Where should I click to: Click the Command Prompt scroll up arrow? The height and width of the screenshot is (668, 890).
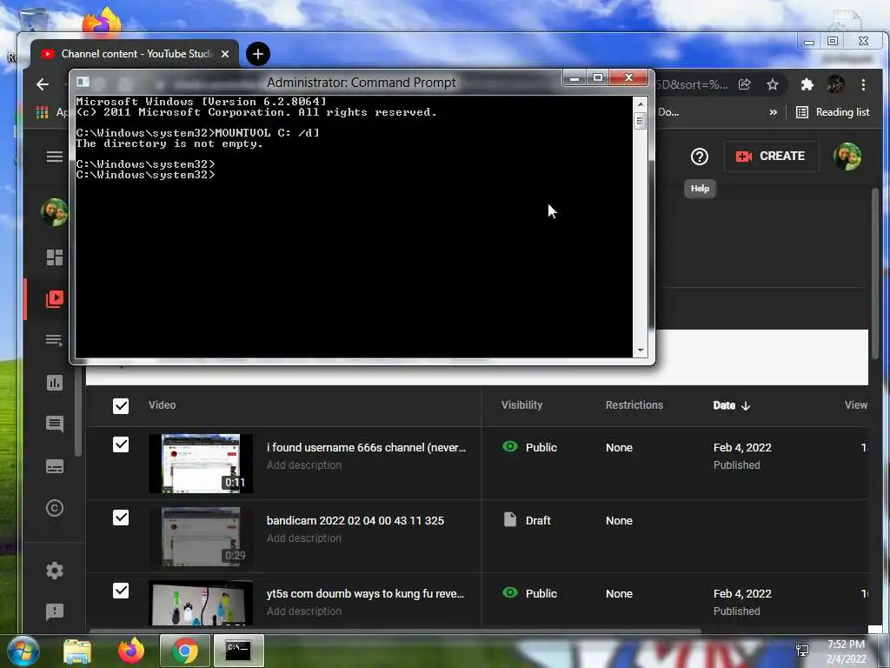641,104
